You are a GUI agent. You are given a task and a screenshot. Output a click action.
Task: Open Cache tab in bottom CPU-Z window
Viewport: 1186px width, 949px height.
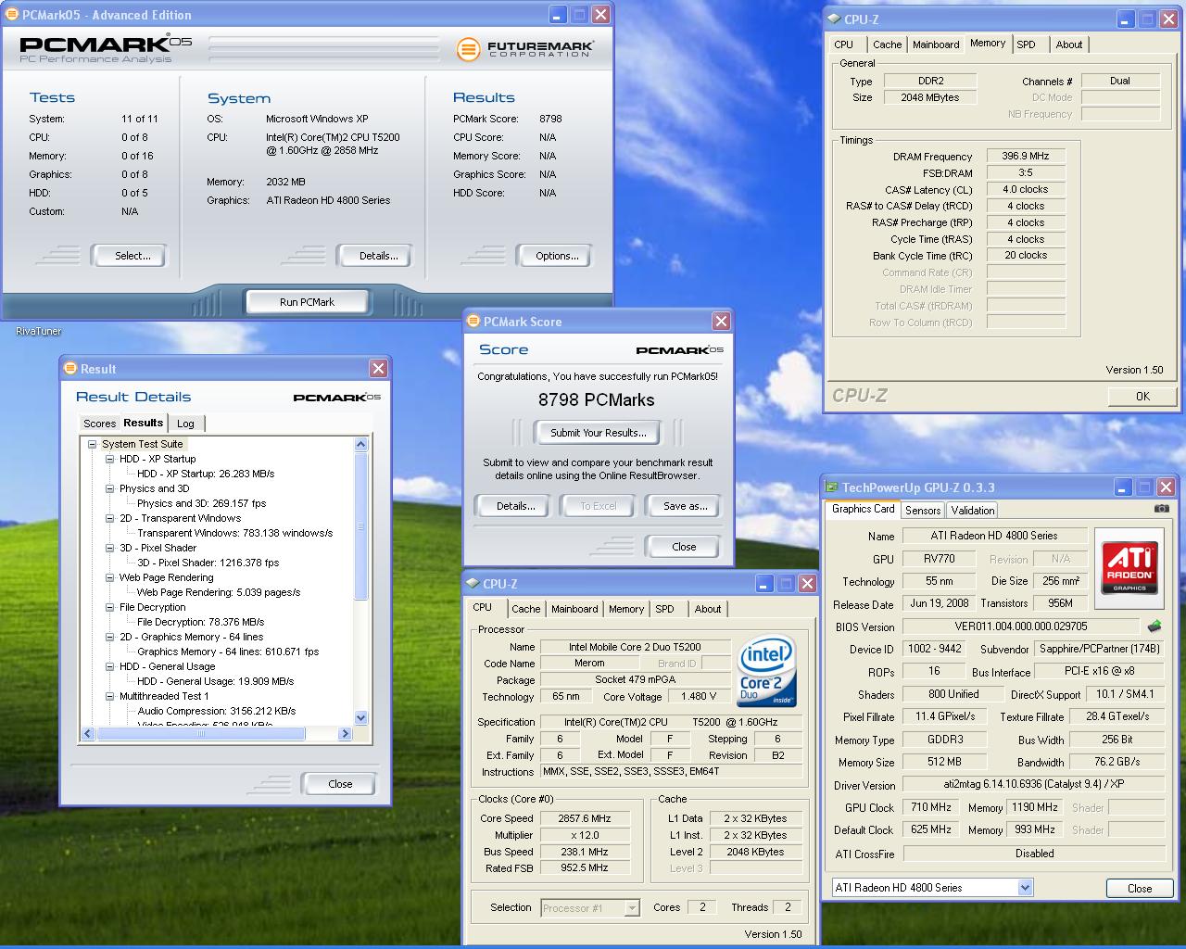pyautogui.click(x=526, y=609)
